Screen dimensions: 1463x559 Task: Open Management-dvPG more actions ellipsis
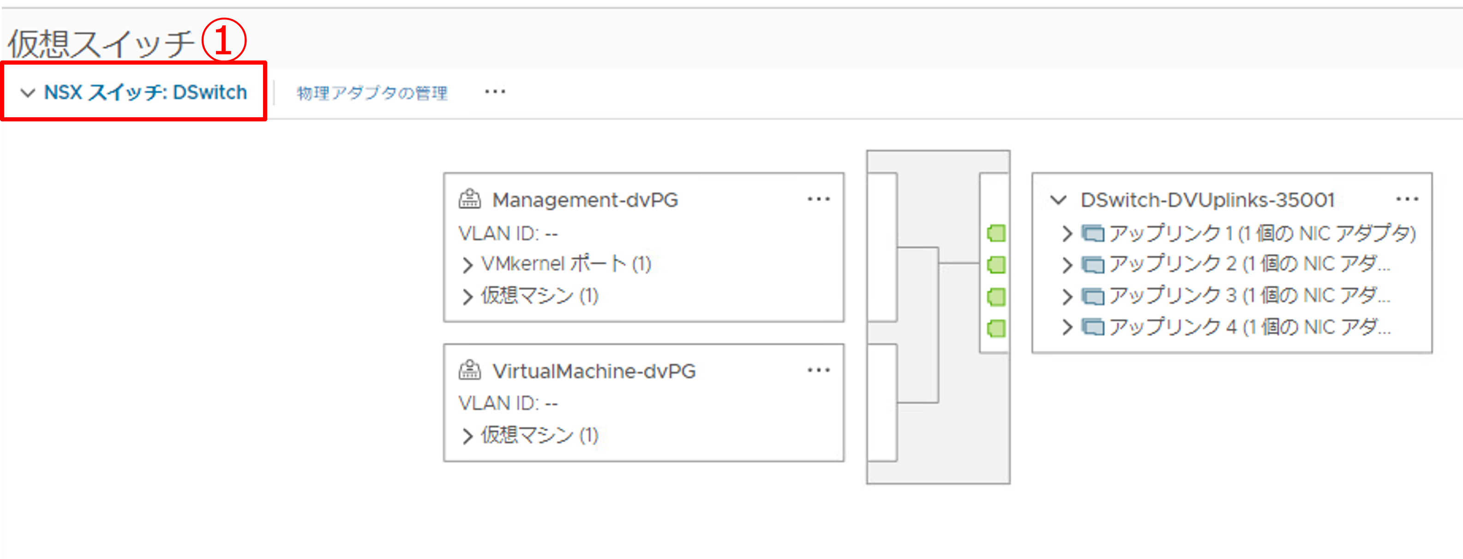[x=818, y=199]
